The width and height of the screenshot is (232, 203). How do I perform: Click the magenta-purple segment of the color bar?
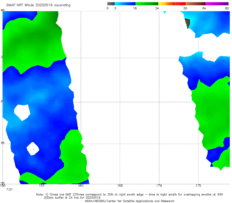pos(217,4)
